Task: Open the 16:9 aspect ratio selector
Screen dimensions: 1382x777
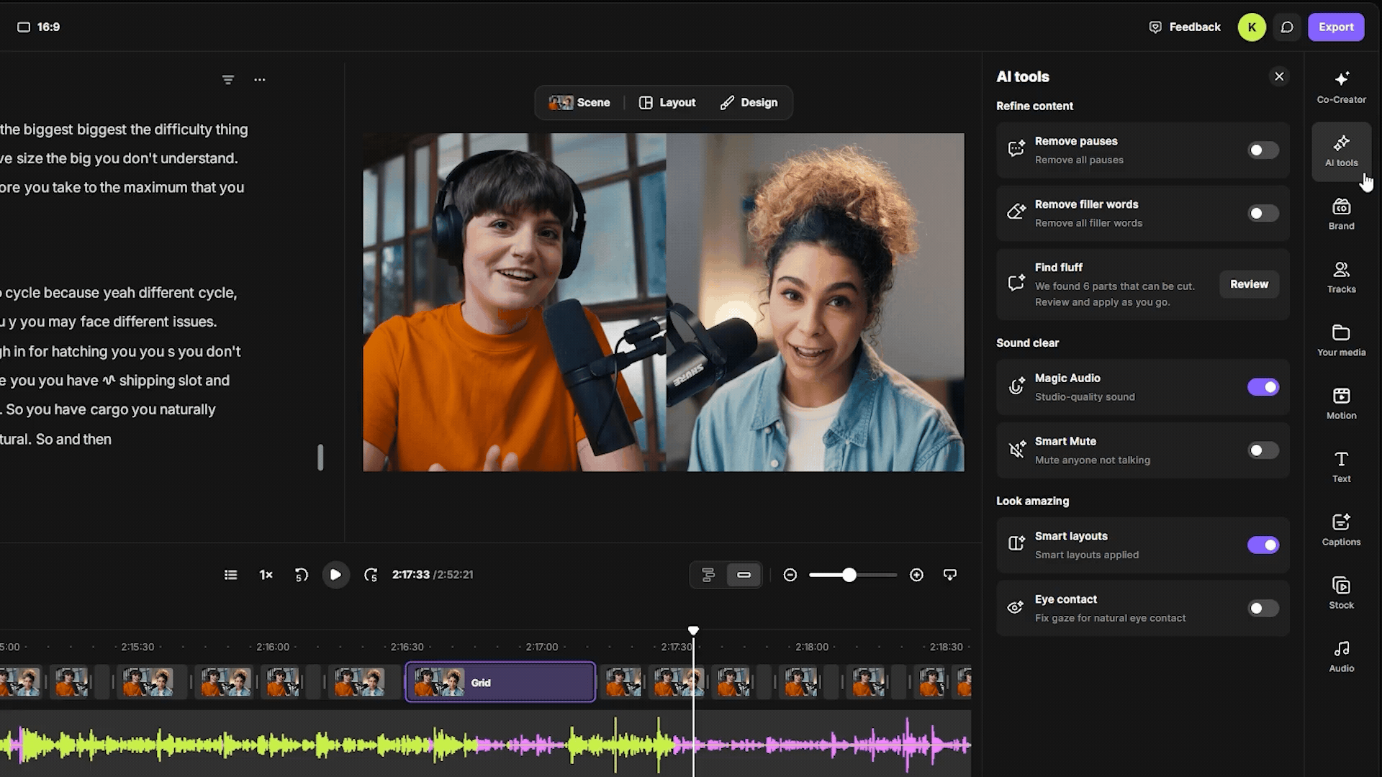Action: tap(39, 27)
